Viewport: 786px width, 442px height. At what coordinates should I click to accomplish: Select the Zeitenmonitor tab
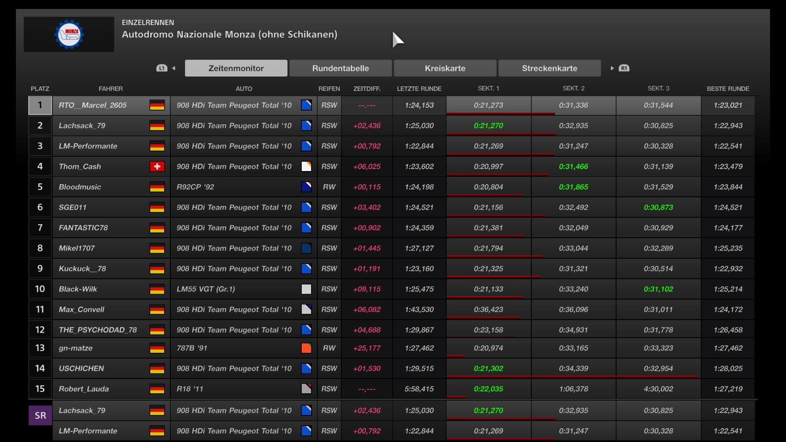tap(236, 68)
